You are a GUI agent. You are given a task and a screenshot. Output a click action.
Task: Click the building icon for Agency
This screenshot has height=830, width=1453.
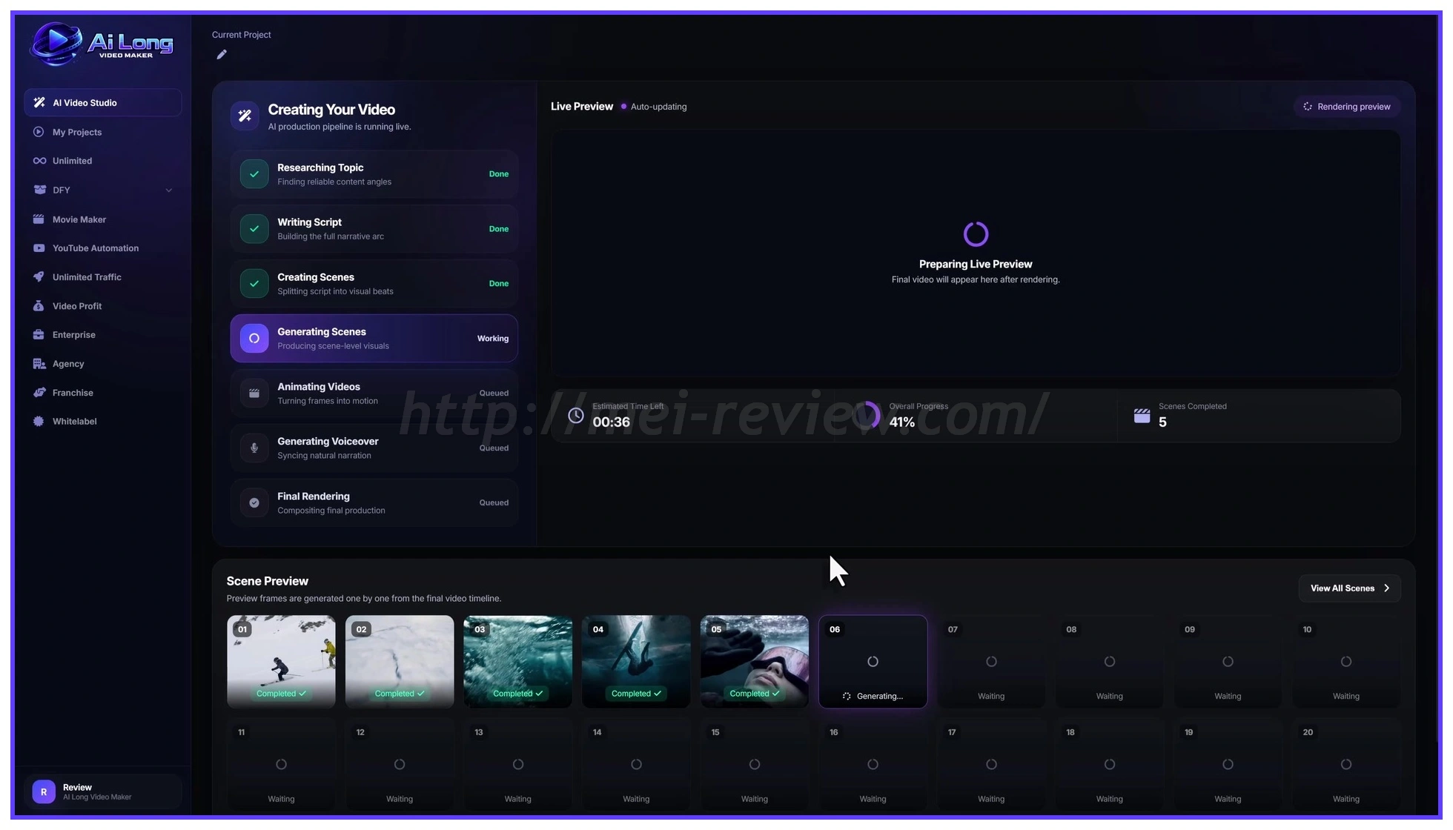pos(39,364)
